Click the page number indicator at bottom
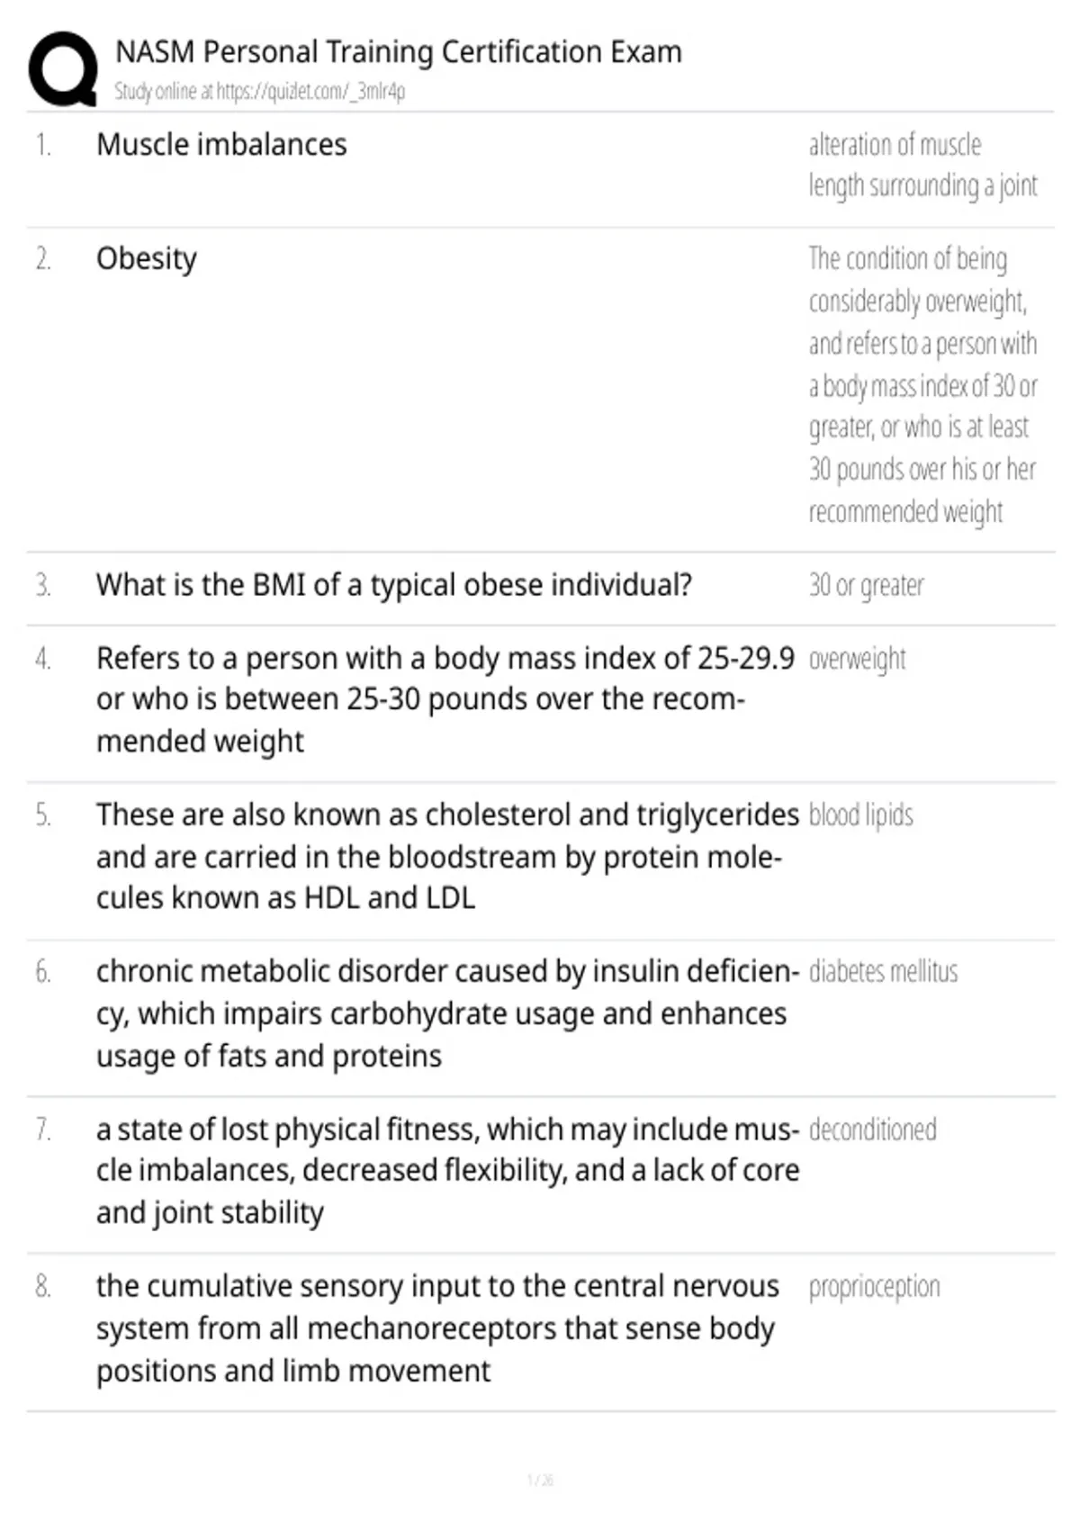1080x1530 pixels. coord(540,1480)
